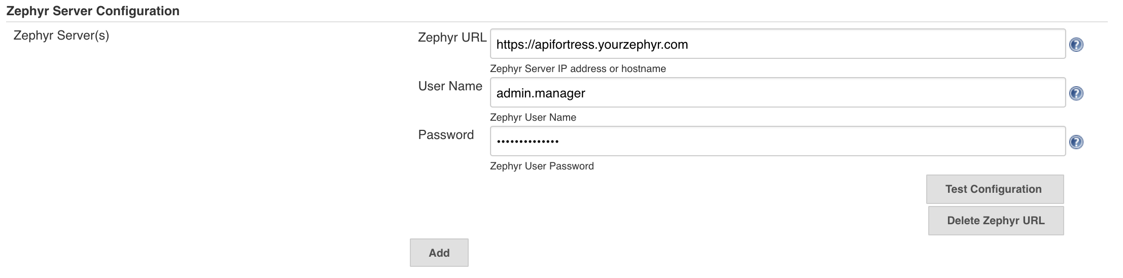Click the Zephyr URL field label
The height and width of the screenshot is (278, 1123).
click(452, 38)
